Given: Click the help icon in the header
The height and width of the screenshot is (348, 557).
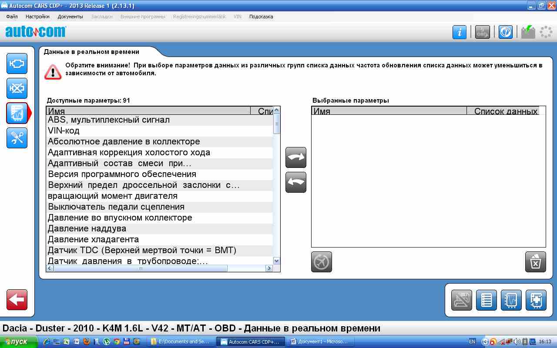Looking at the screenshot, I should click(x=505, y=32).
